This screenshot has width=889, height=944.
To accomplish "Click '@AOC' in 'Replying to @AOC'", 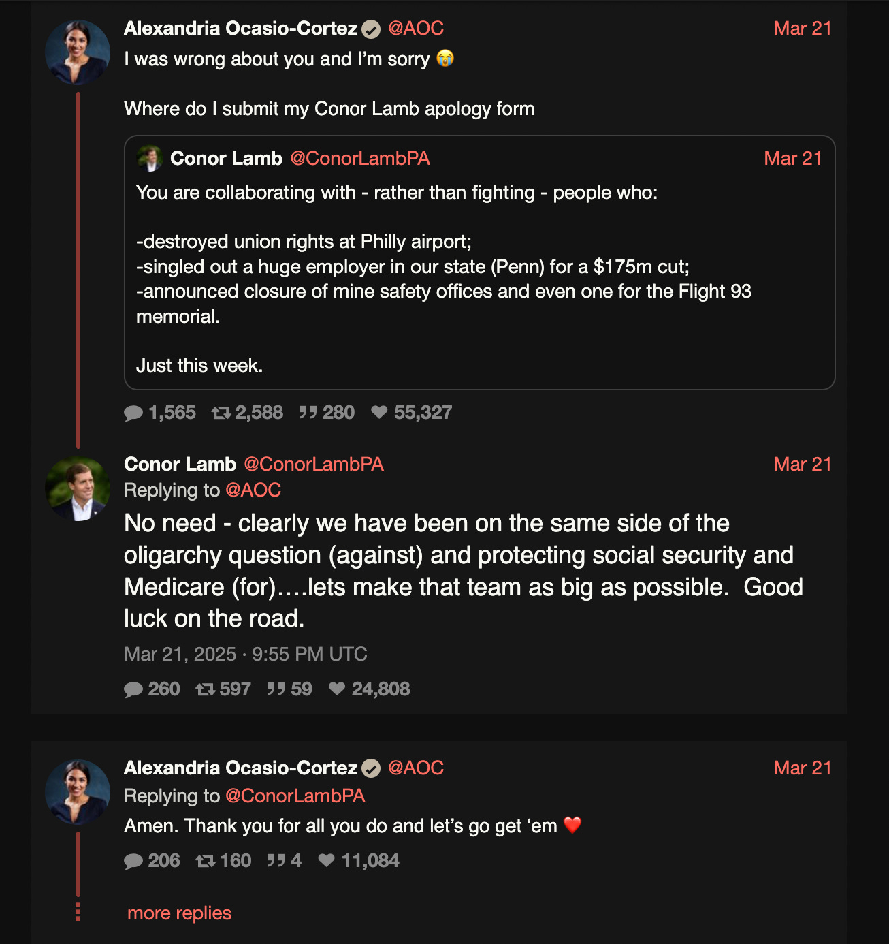I will [x=253, y=490].
